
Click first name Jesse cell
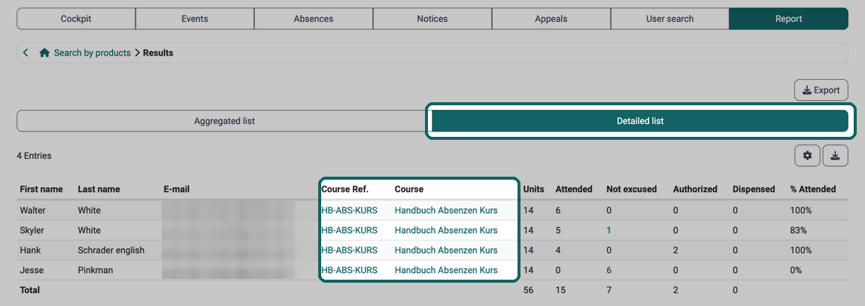(32, 270)
